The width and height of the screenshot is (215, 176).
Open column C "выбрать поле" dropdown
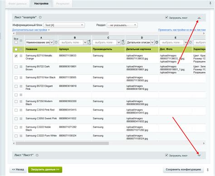coord(107,42)
